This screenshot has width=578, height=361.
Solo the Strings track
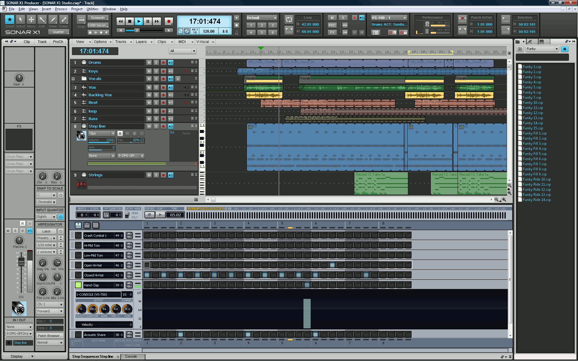point(156,175)
